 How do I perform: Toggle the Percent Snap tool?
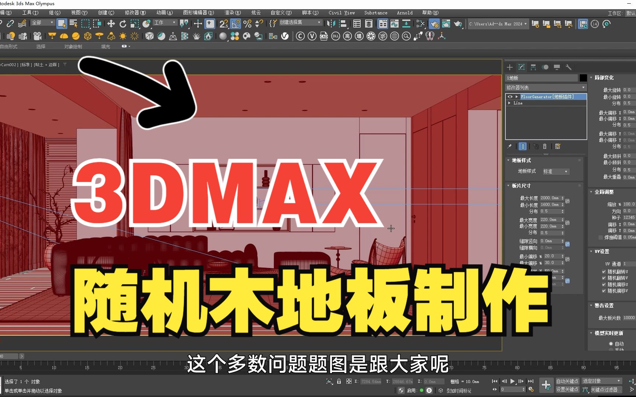point(247,24)
